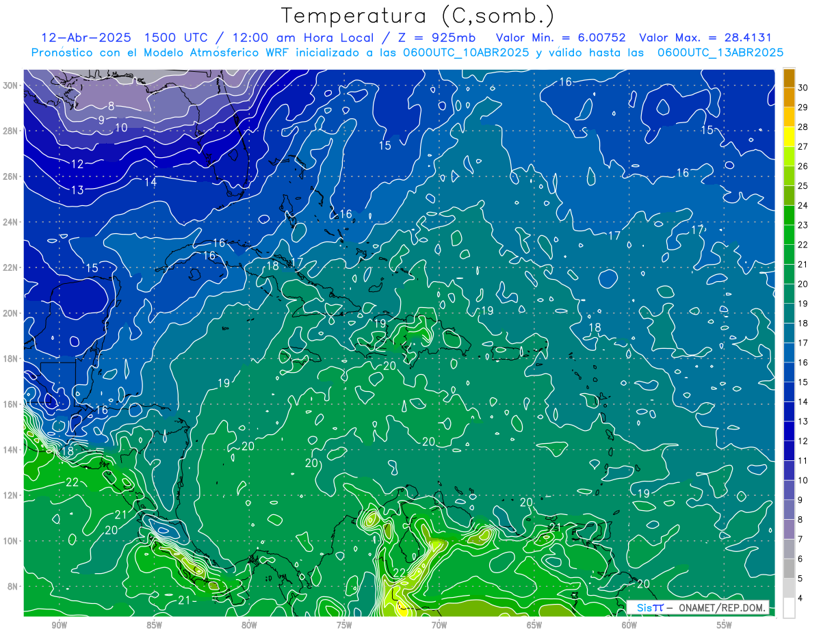This screenshot has height=634, width=821.
Task: Click the 80W longitude axis label
Action: tap(249, 625)
